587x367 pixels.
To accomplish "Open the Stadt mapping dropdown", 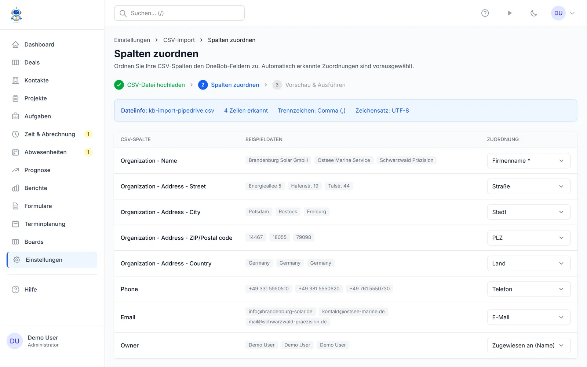I will (x=529, y=212).
